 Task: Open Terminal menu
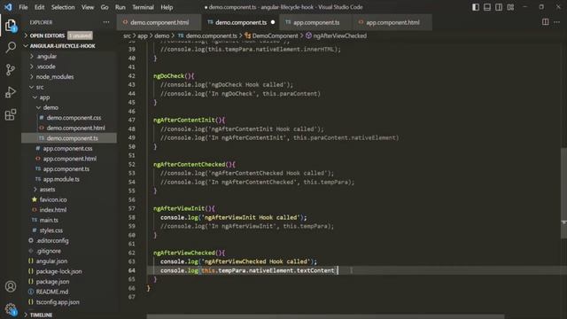click(143, 7)
